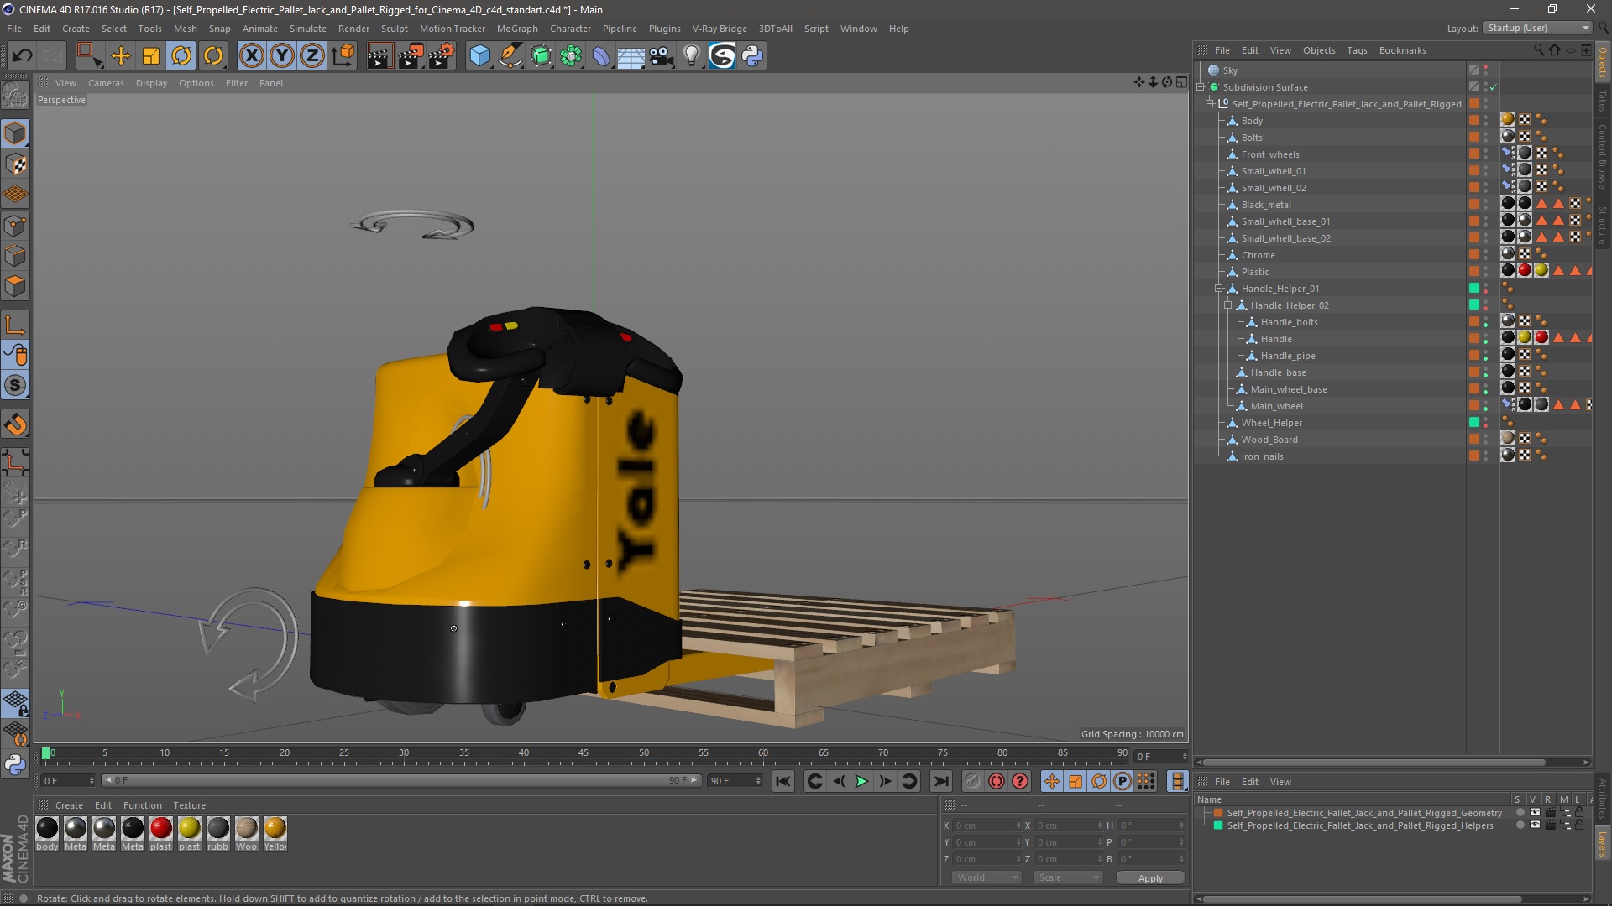Click the Python script icon in toolbar
The width and height of the screenshot is (1612, 906).
click(x=753, y=55)
